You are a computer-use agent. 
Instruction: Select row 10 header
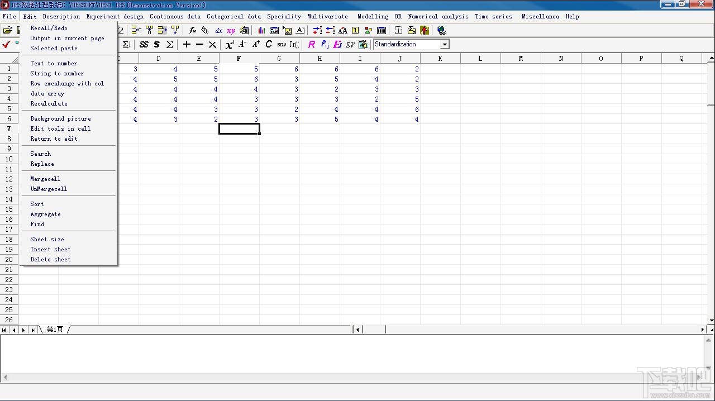click(9, 159)
